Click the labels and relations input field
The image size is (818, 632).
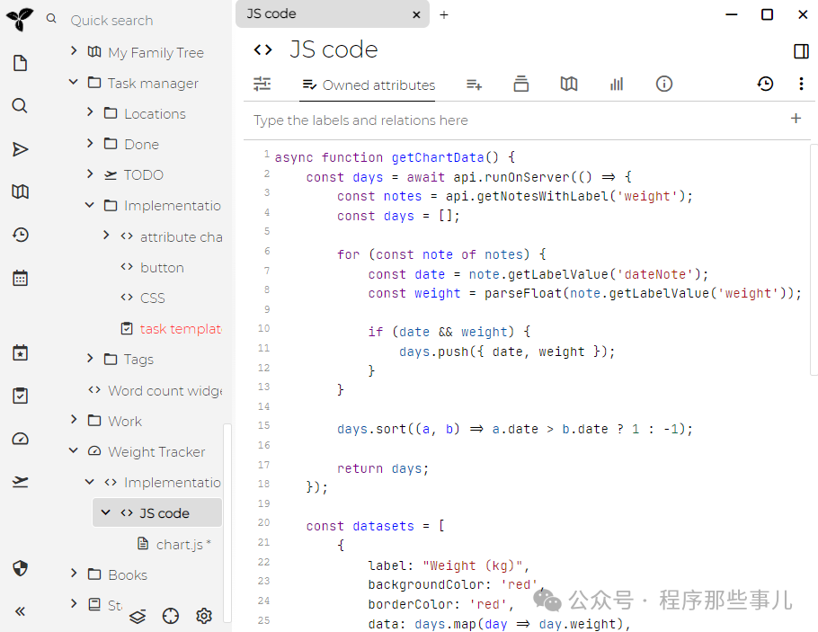[512, 120]
